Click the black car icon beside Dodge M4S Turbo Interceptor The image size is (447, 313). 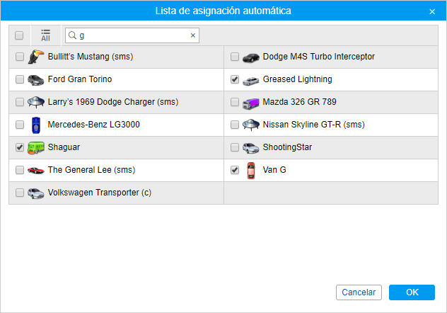[x=251, y=57]
